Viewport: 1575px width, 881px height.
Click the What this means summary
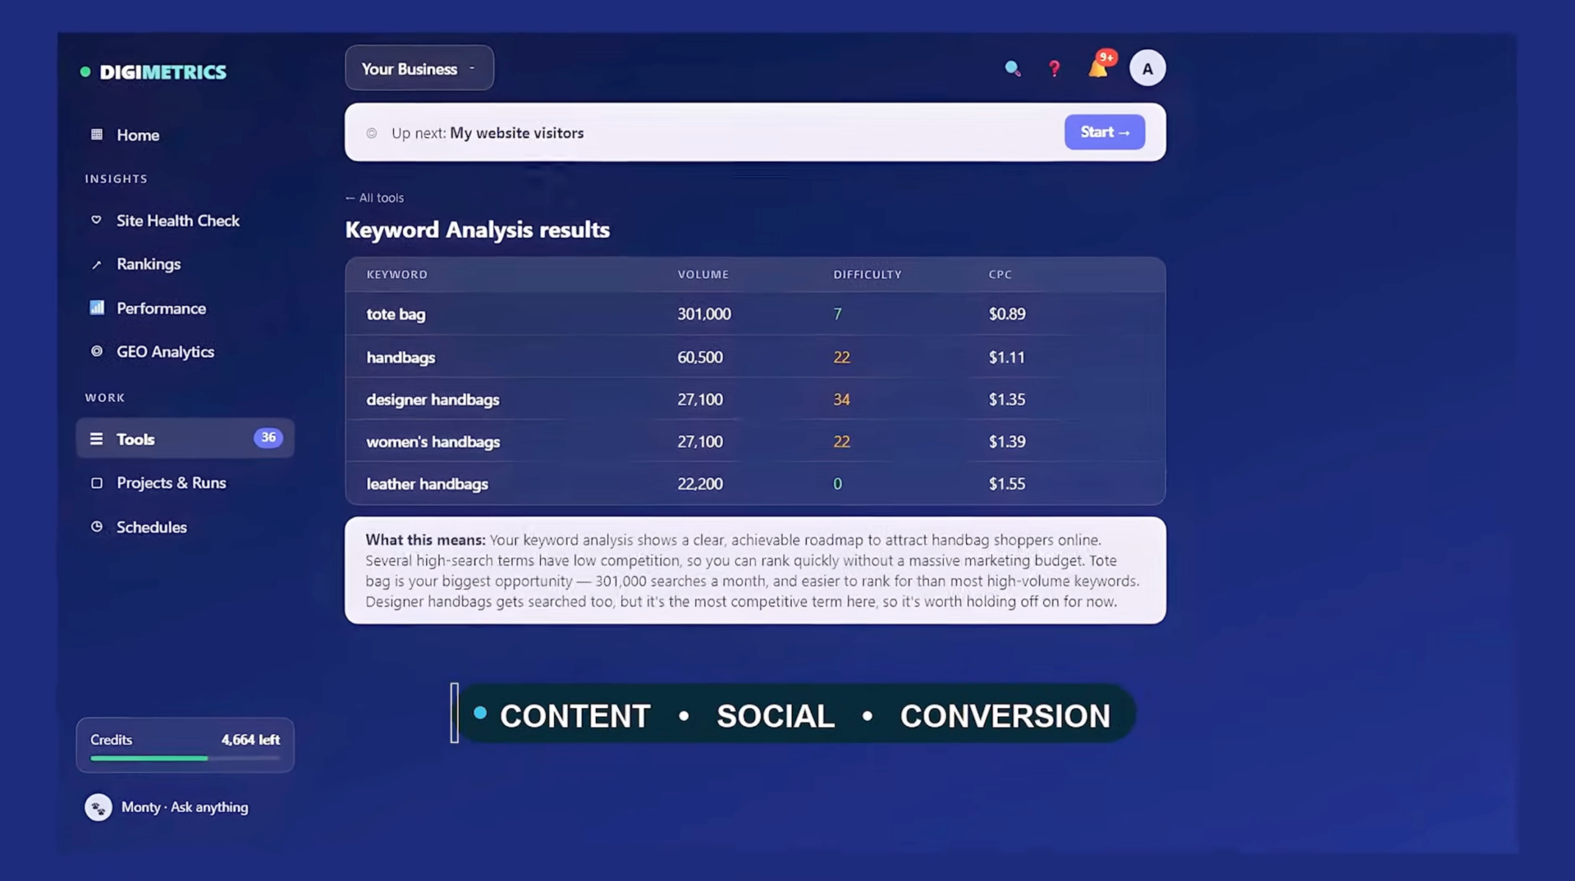(755, 571)
